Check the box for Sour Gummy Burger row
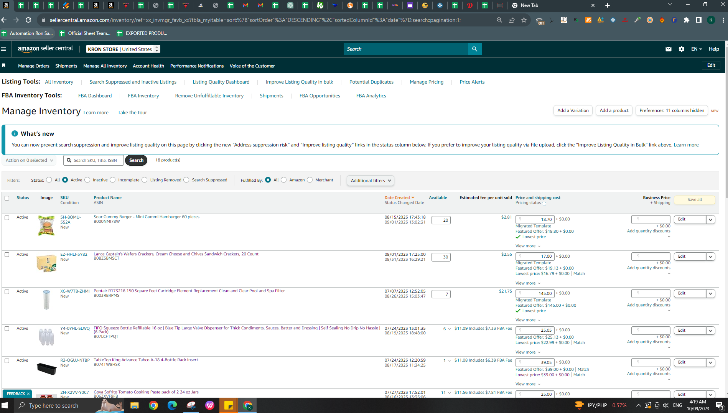The height and width of the screenshot is (413, 728). 7,218
